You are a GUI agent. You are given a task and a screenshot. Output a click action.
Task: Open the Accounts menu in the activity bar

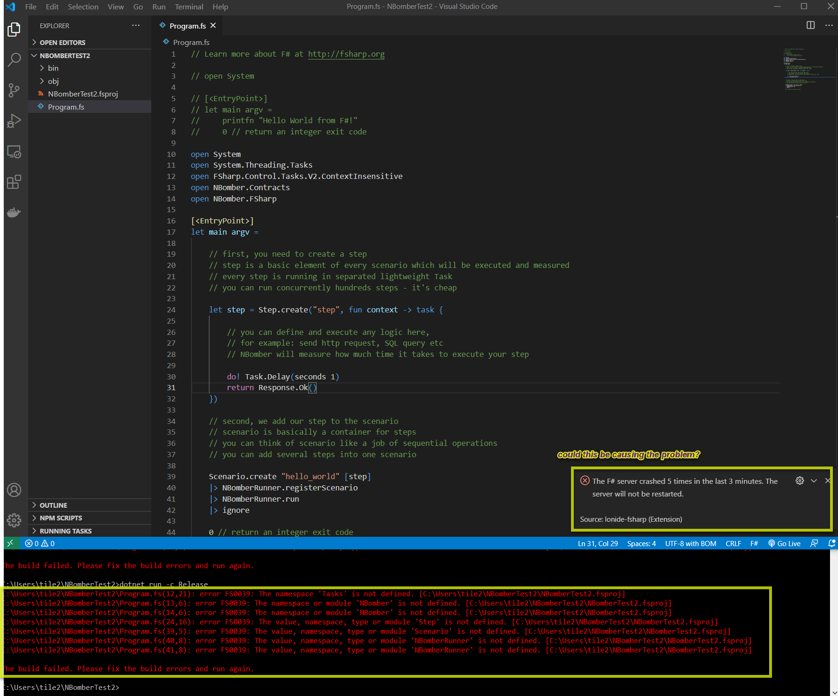click(x=14, y=489)
